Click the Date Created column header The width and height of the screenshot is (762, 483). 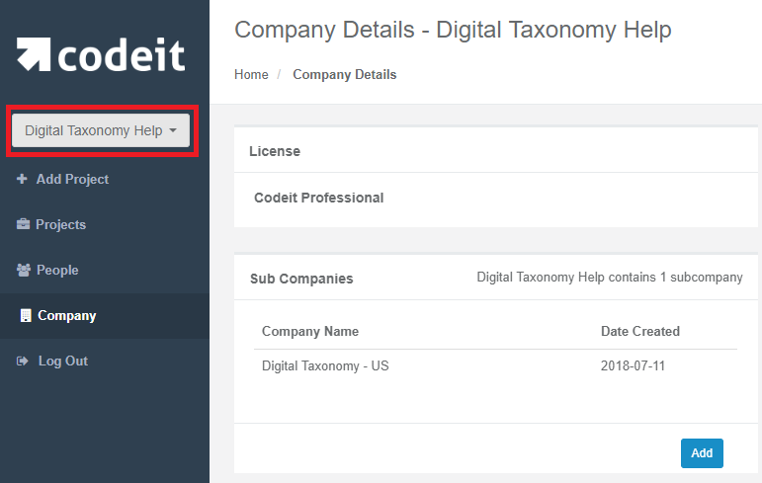tap(640, 332)
